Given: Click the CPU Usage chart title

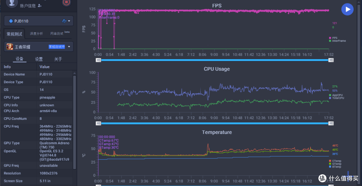Looking at the screenshot, I should click(x=217, y=69).
